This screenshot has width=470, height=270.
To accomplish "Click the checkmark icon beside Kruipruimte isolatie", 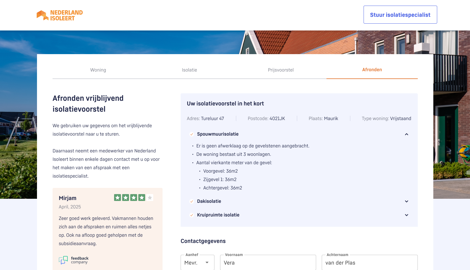I will click(191, 215).
